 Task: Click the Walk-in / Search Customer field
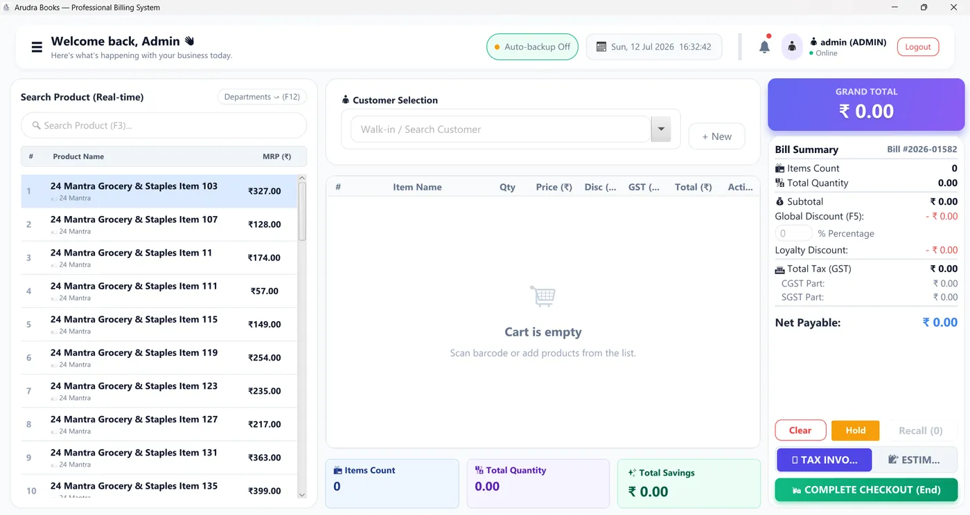coord(501,129)
